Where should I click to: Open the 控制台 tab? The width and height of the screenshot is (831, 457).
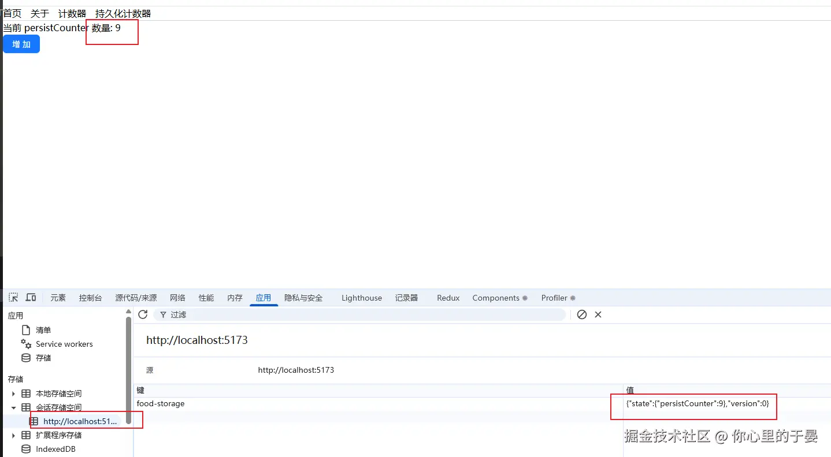pos(90,298)
